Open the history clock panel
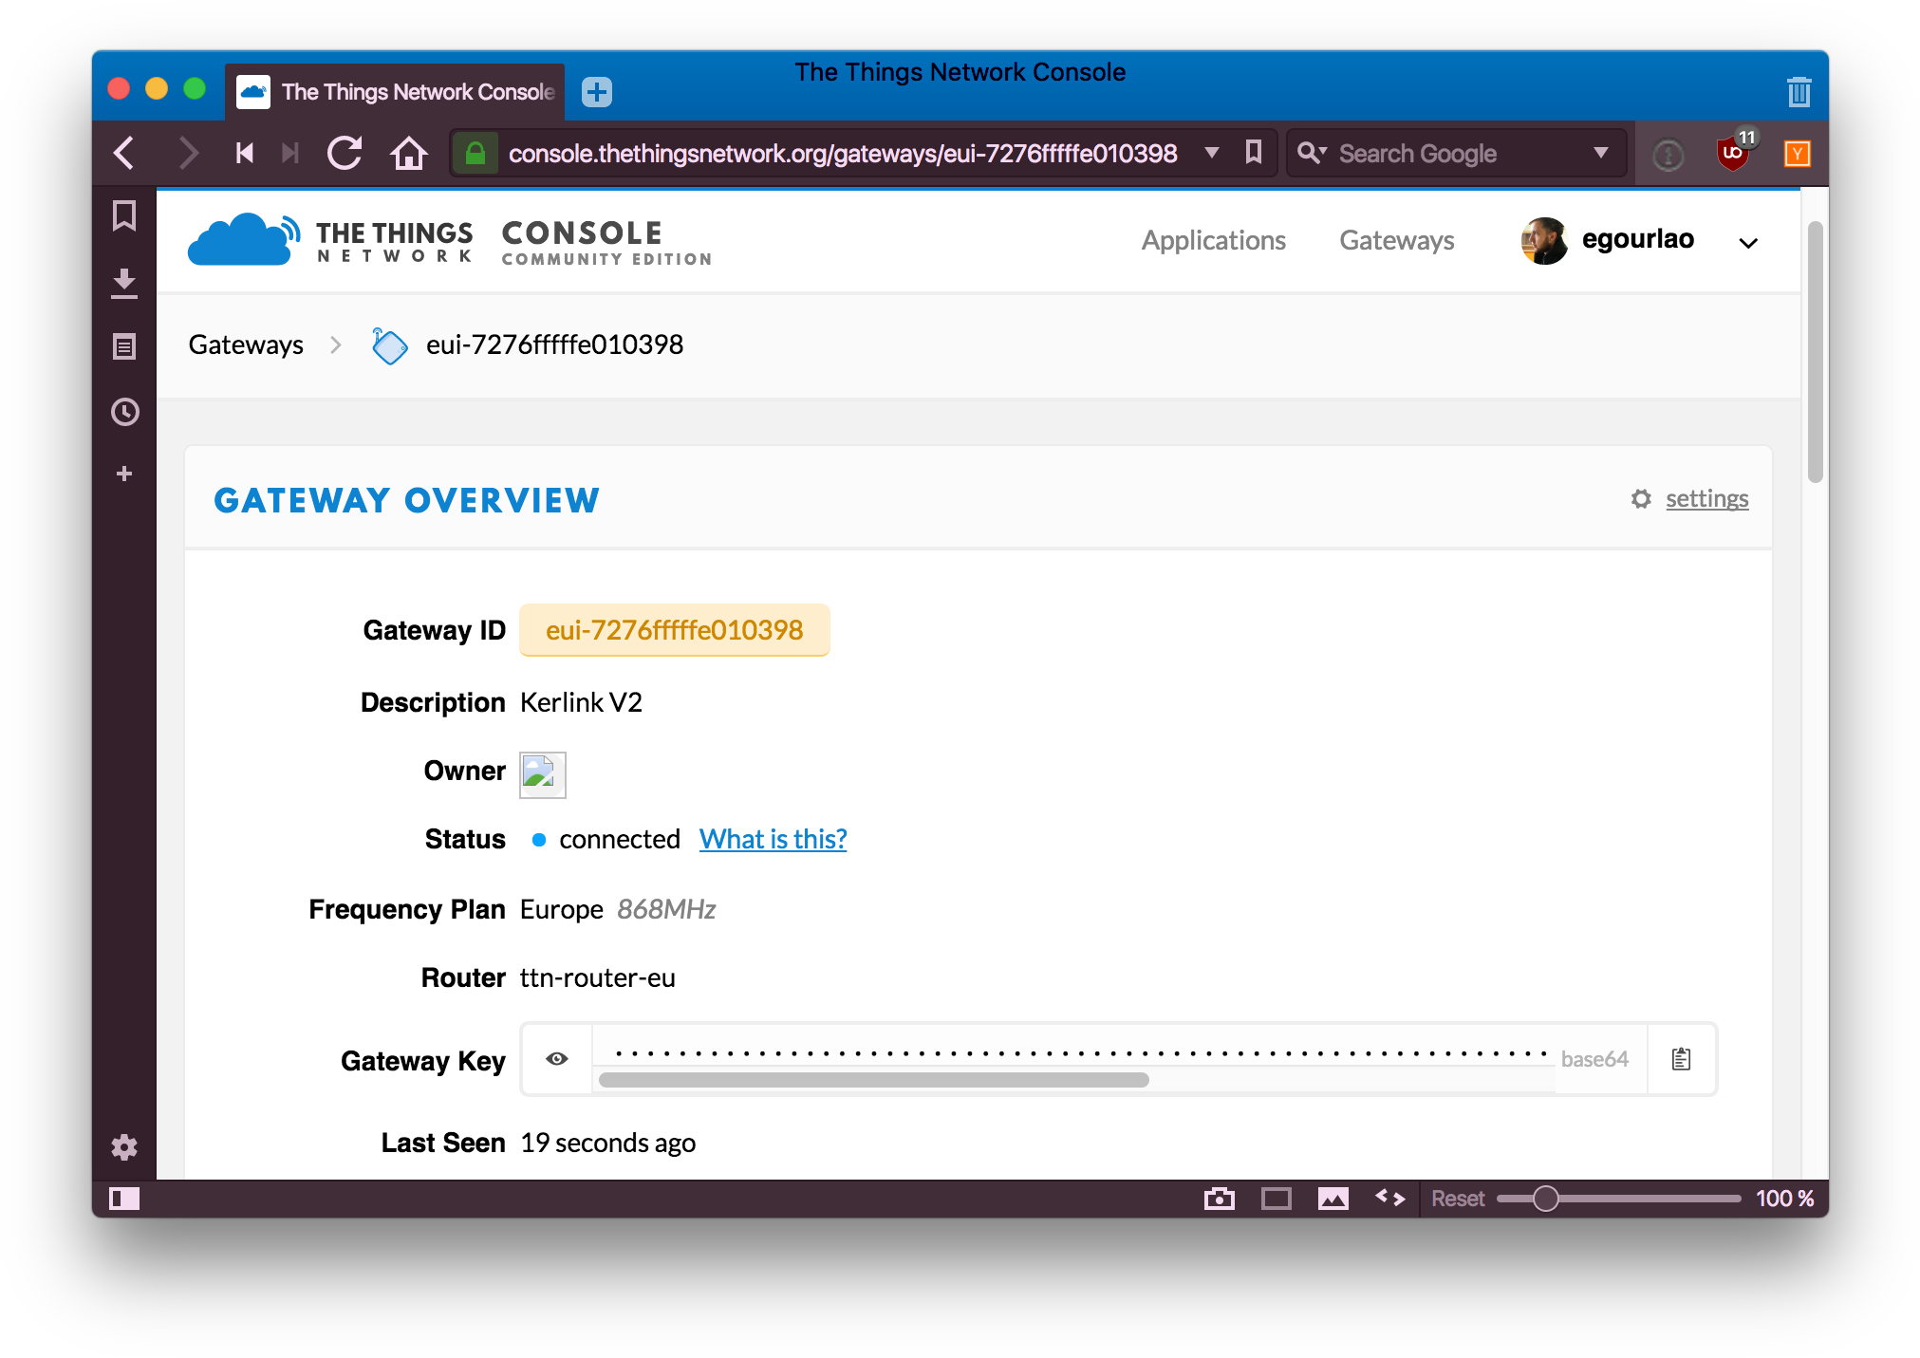Viewport: 1920px width, 1358px height. [x=124, y=412]
